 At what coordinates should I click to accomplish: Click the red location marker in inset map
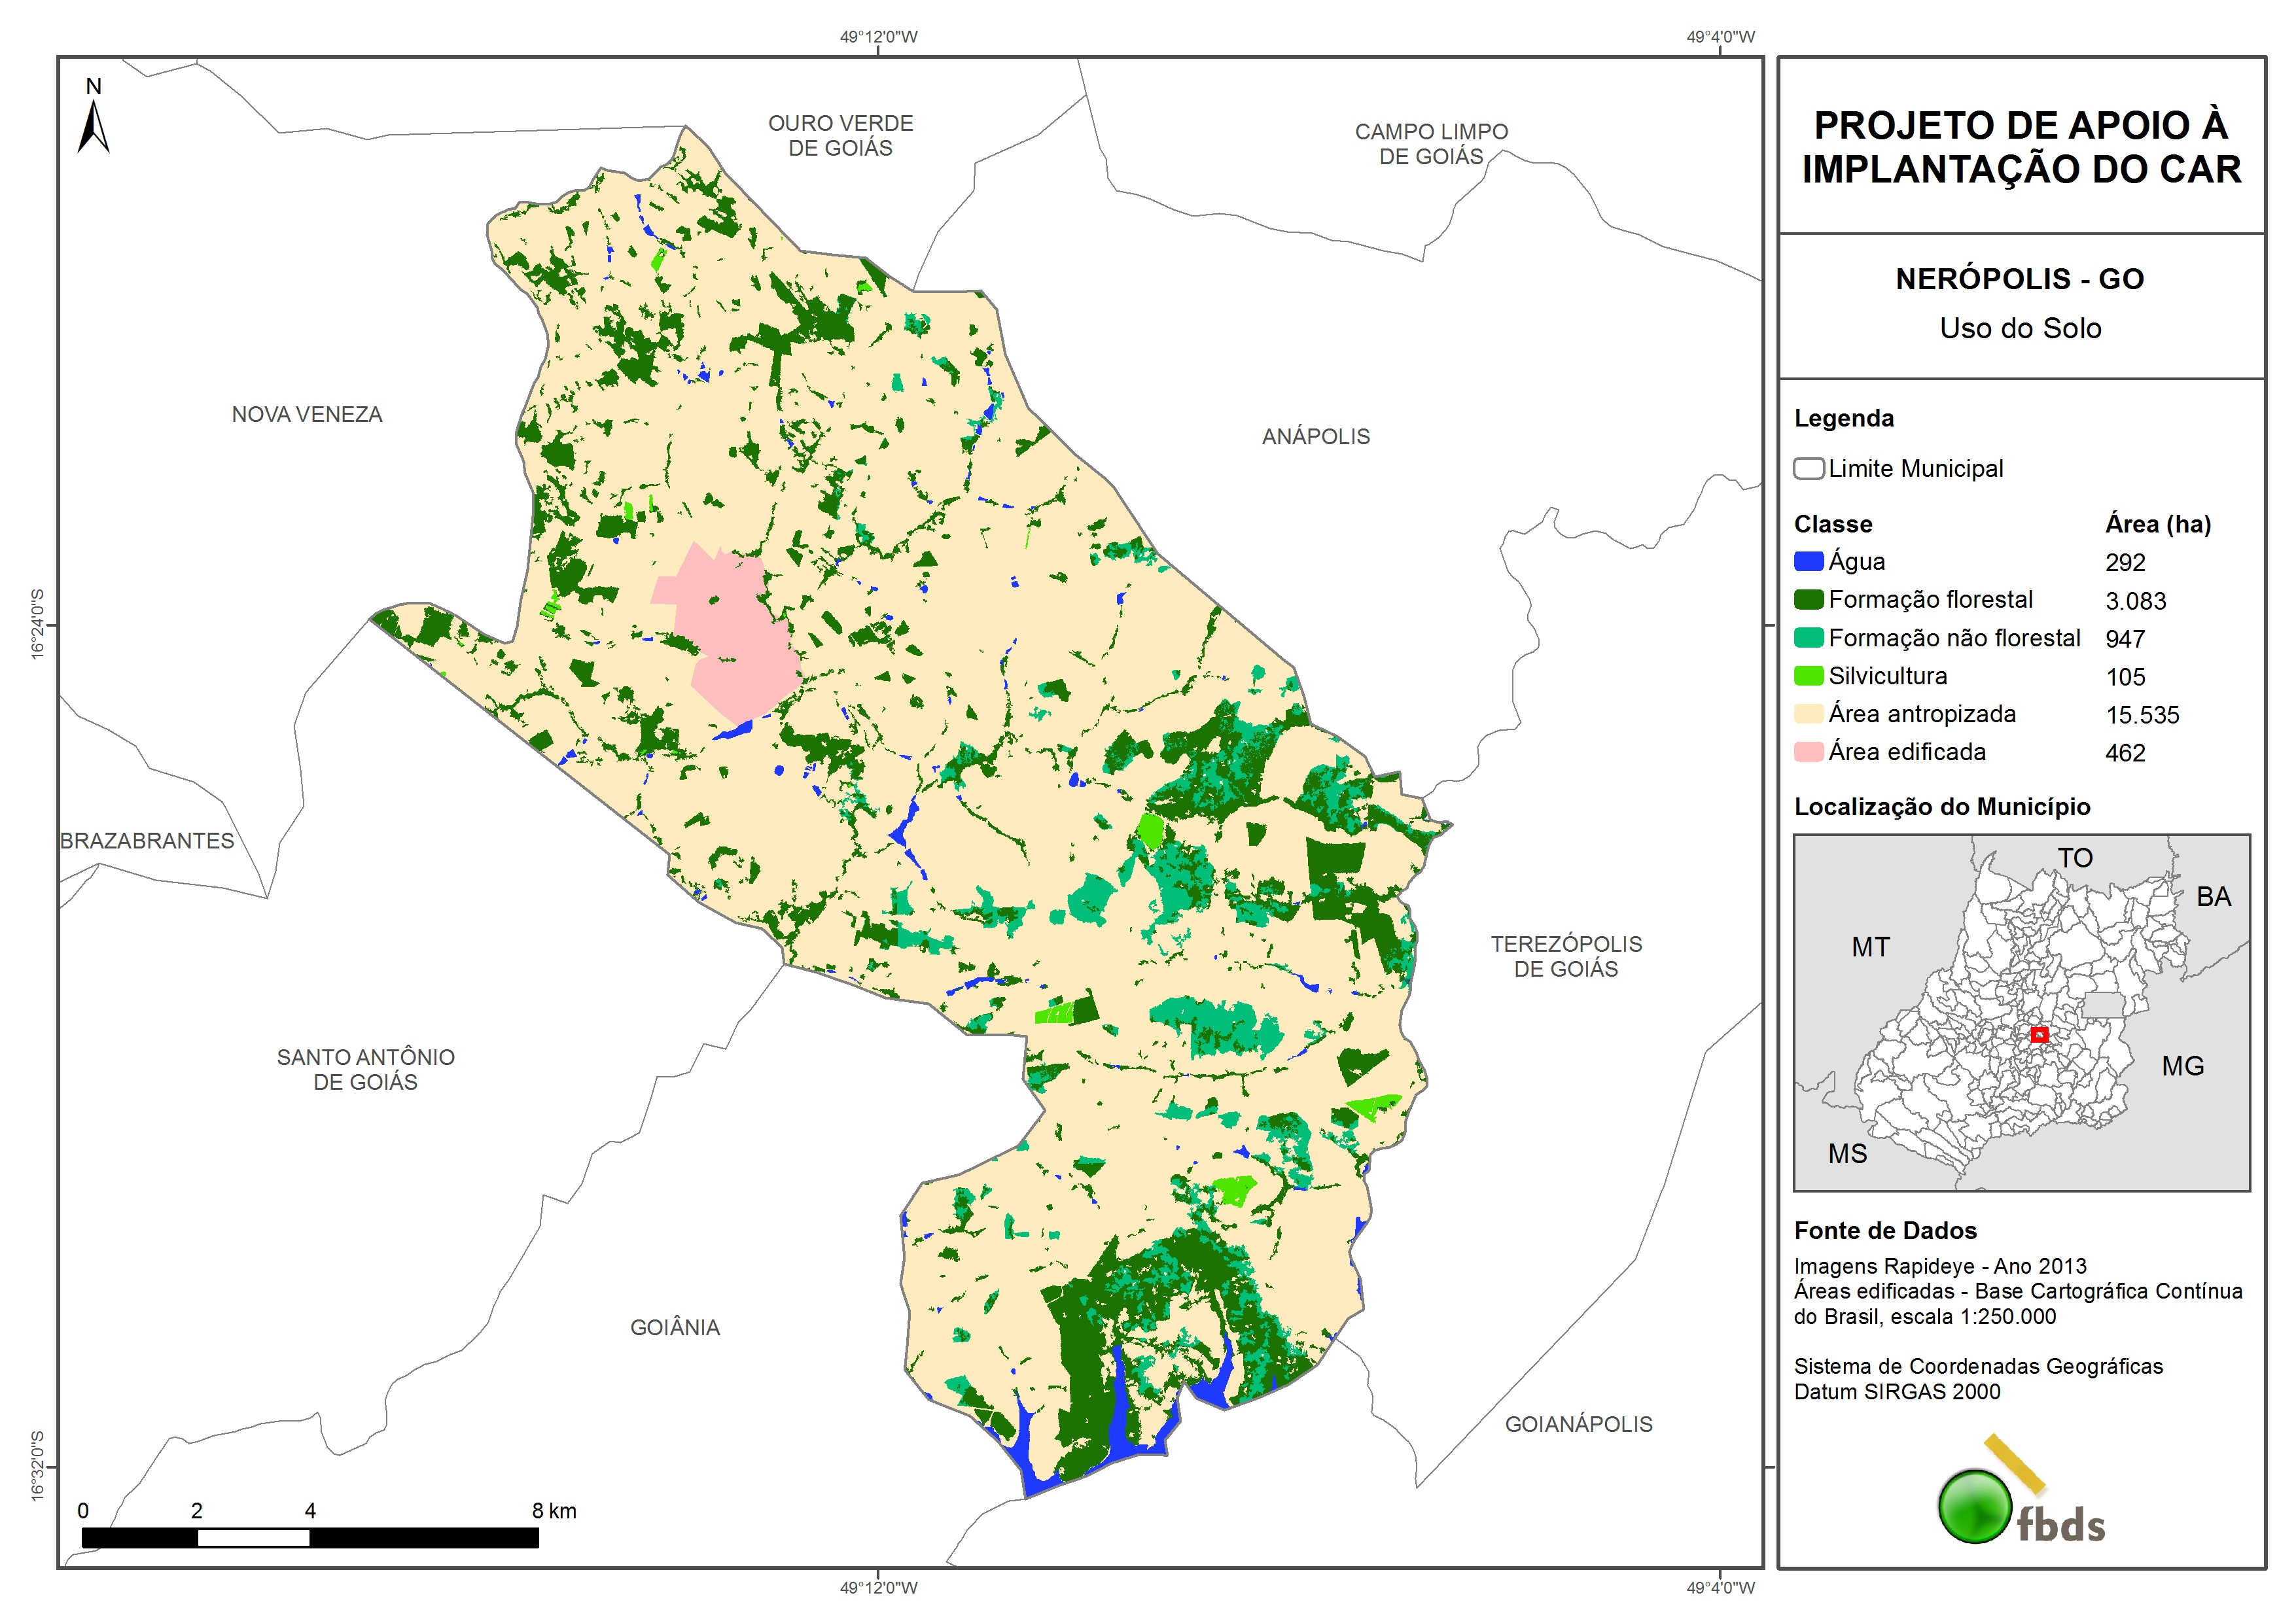click(2040, 1035)
